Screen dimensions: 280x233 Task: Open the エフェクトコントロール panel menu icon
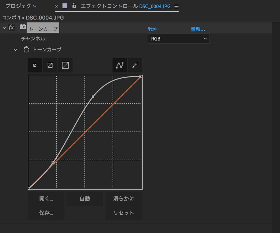point(176,6)
